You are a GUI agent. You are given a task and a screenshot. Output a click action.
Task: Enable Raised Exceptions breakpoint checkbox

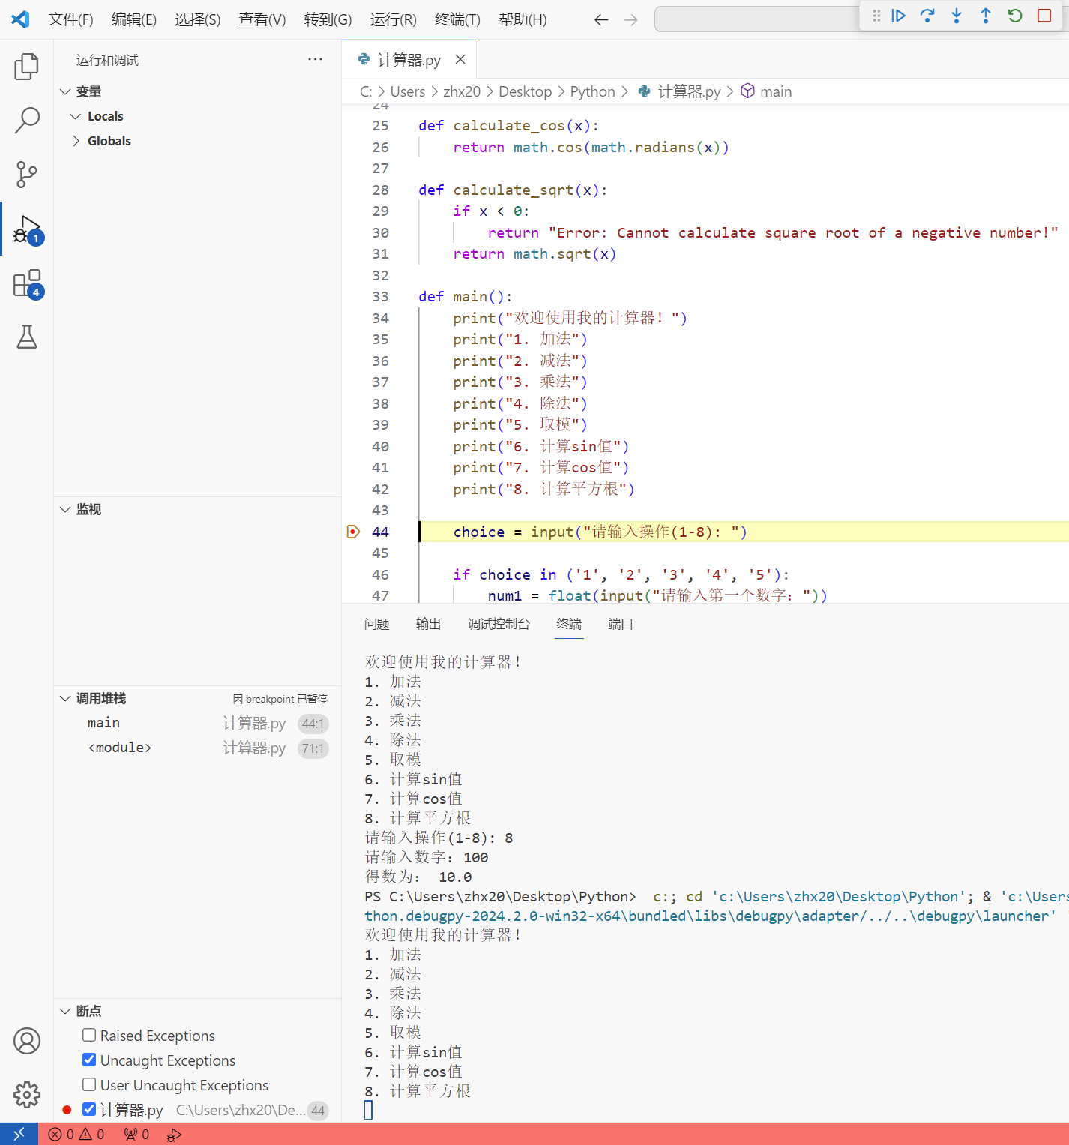tap(89, 1036)
